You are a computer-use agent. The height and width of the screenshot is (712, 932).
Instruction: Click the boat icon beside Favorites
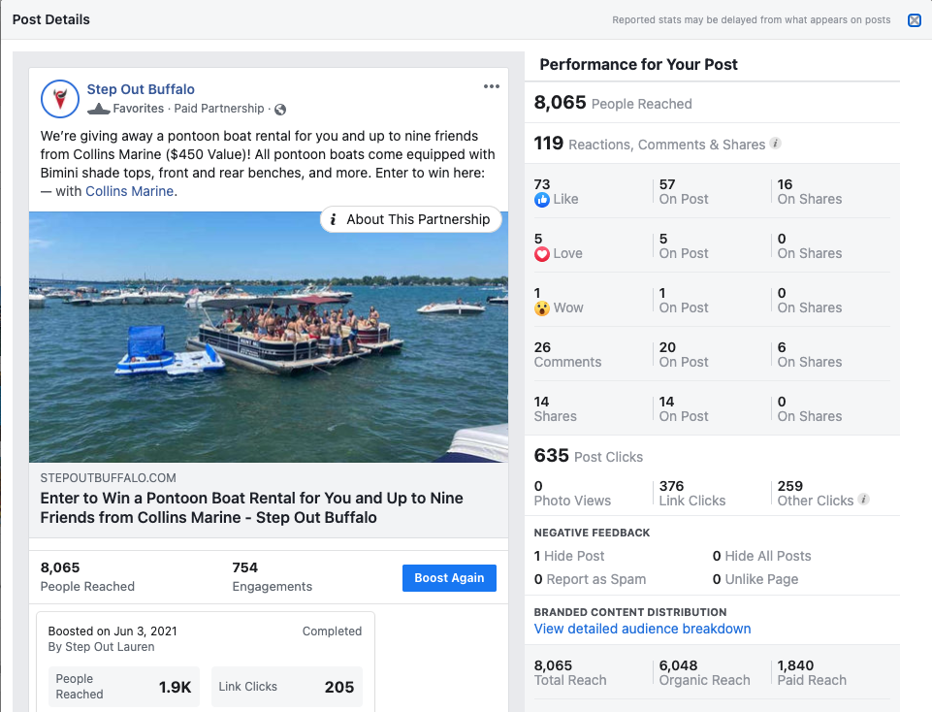99,109
